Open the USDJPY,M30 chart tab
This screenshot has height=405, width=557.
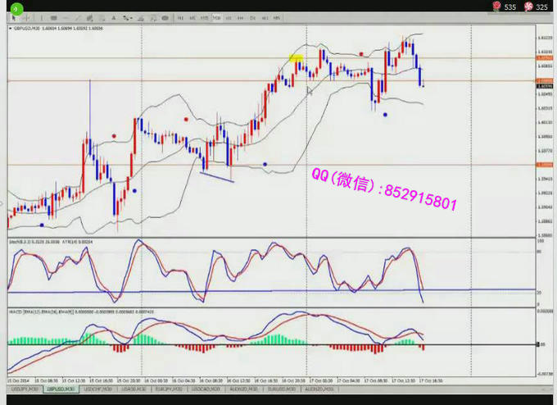coord(20,390)
